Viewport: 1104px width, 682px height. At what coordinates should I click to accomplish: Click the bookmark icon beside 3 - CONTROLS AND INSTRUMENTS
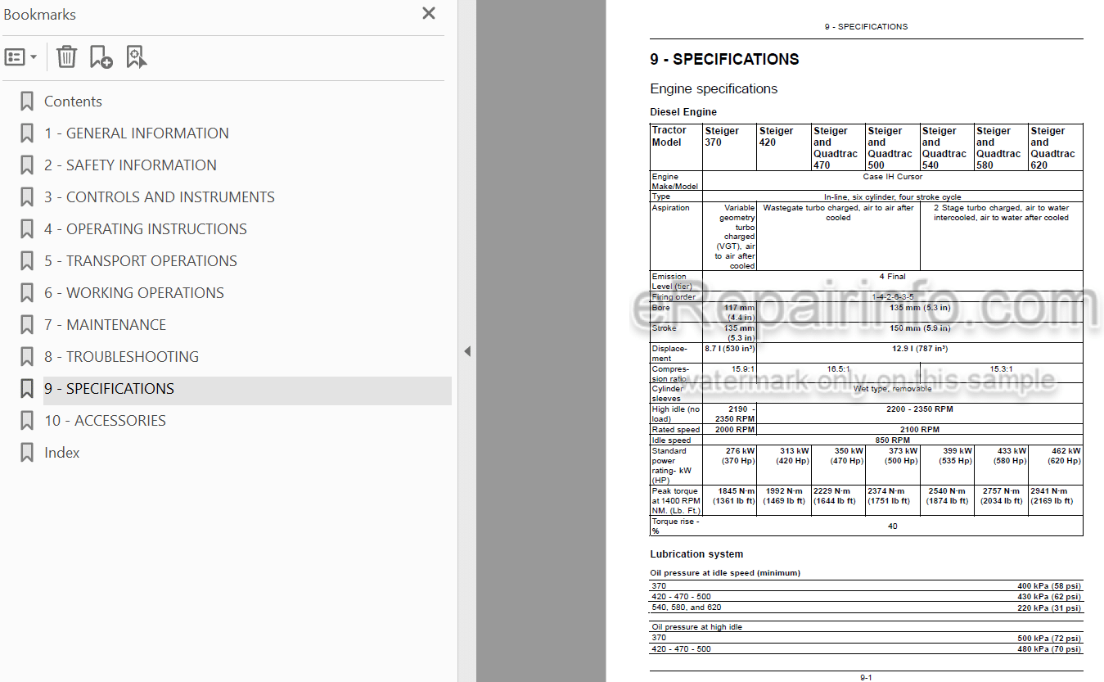pos(27,197)
